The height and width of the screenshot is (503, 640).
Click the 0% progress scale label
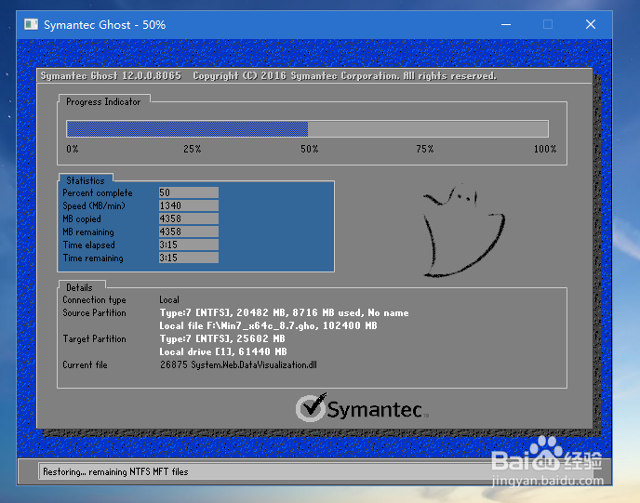click(x=73, y=149)
